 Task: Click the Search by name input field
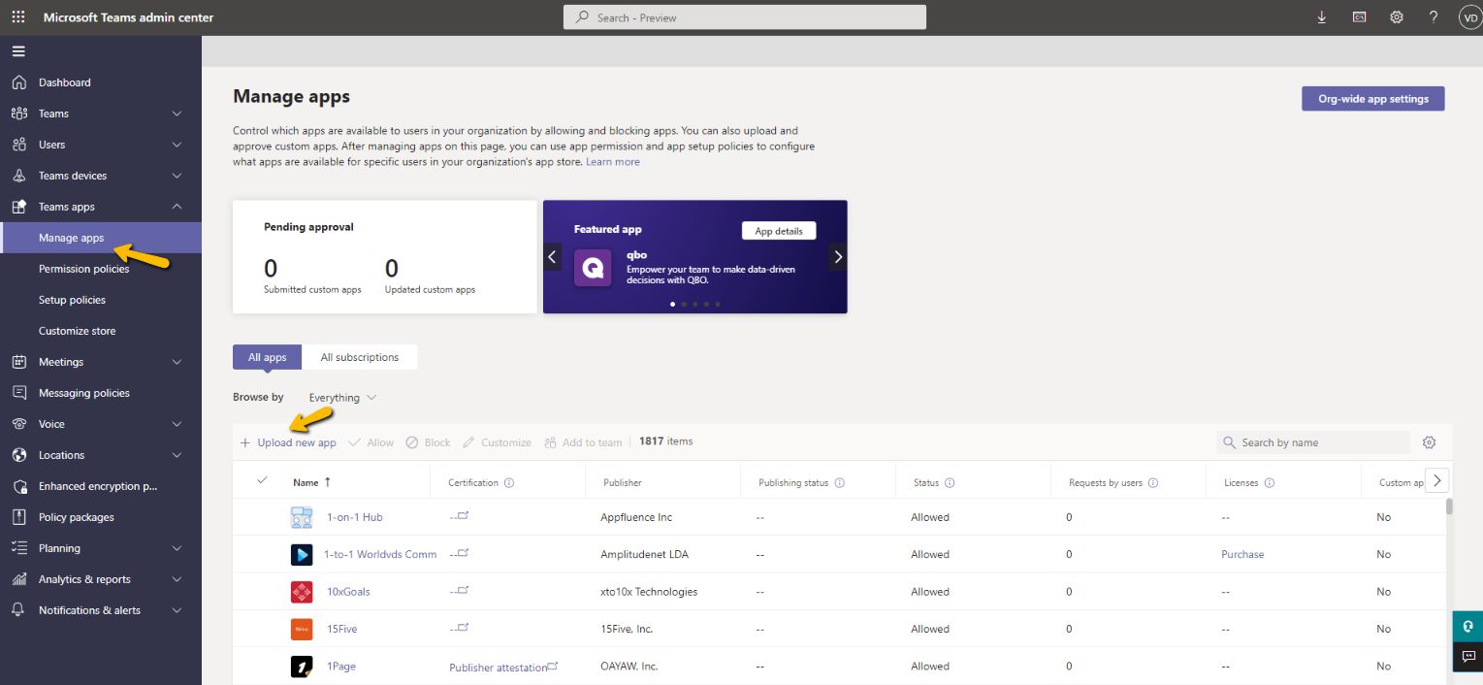pyautogui.click(x=1314, y=441)
